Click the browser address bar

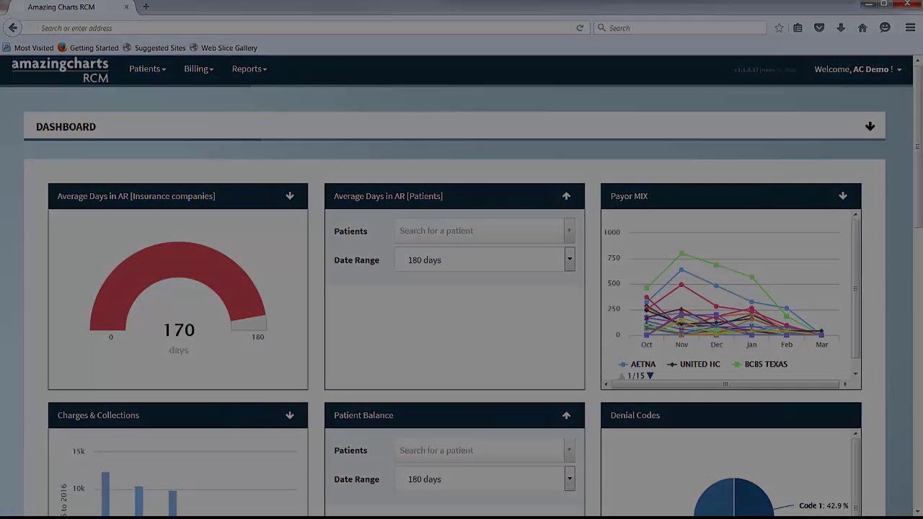[306, 28]
